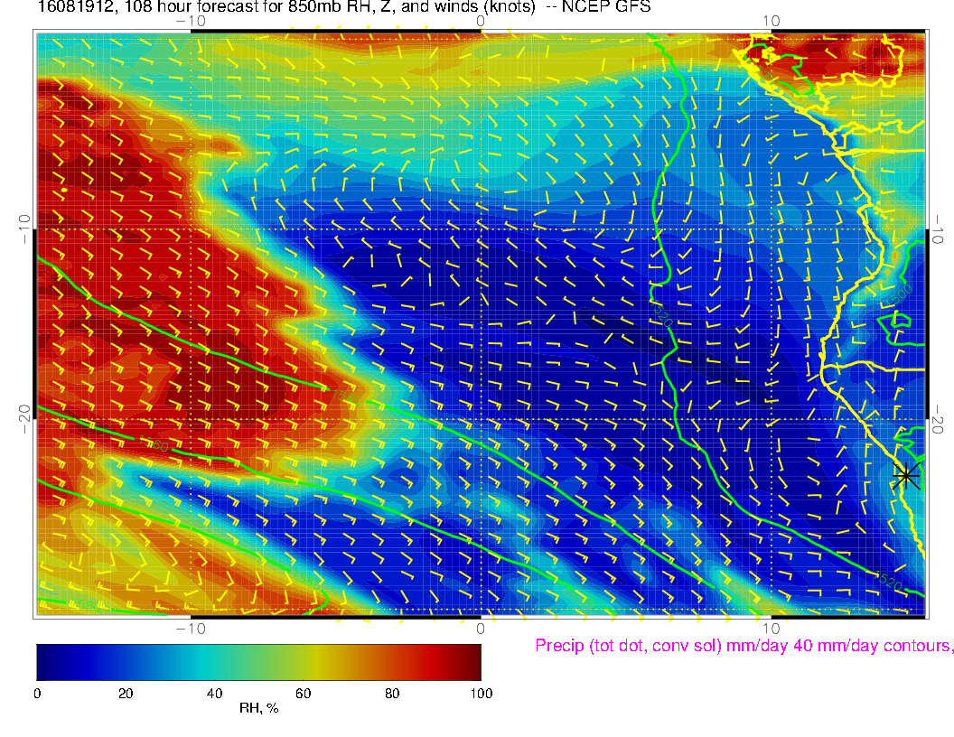Viewport: 954px width, 737px height.
Task: Click the black asterisk station marker
Action: tap(906, 475)
